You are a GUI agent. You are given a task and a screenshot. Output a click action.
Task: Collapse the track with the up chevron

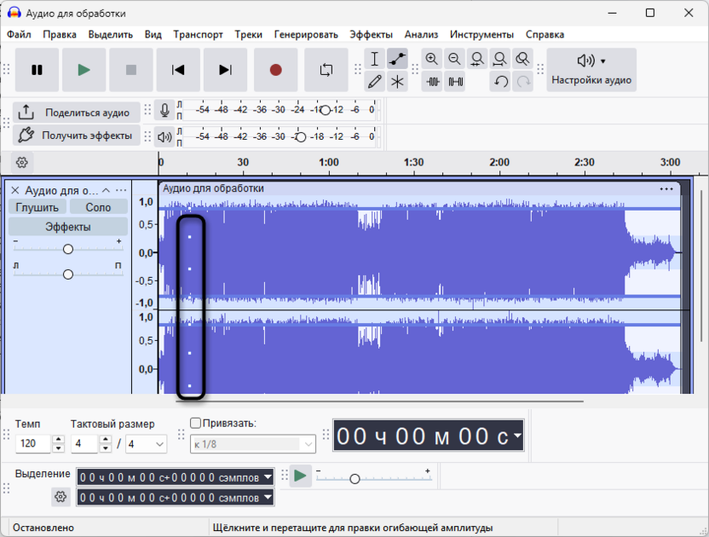(x=107, y=190)
